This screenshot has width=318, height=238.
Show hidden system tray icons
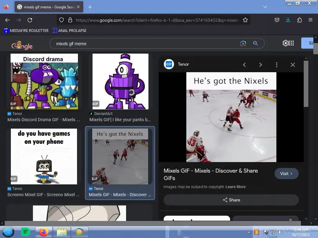pos(249,232)
